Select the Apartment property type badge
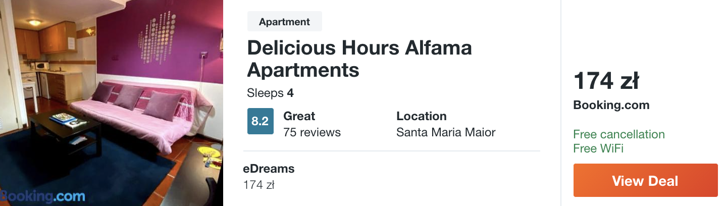 pos(284,22)
